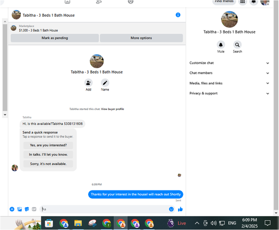
Task: Click More options button
Action: [141, 38]
